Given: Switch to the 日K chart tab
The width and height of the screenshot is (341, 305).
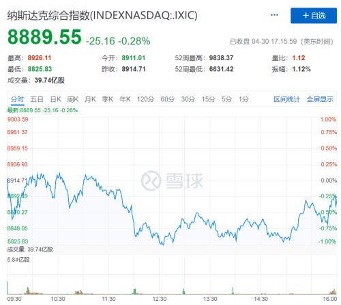Looking at the screenshot, I should (x=55, y=99).
